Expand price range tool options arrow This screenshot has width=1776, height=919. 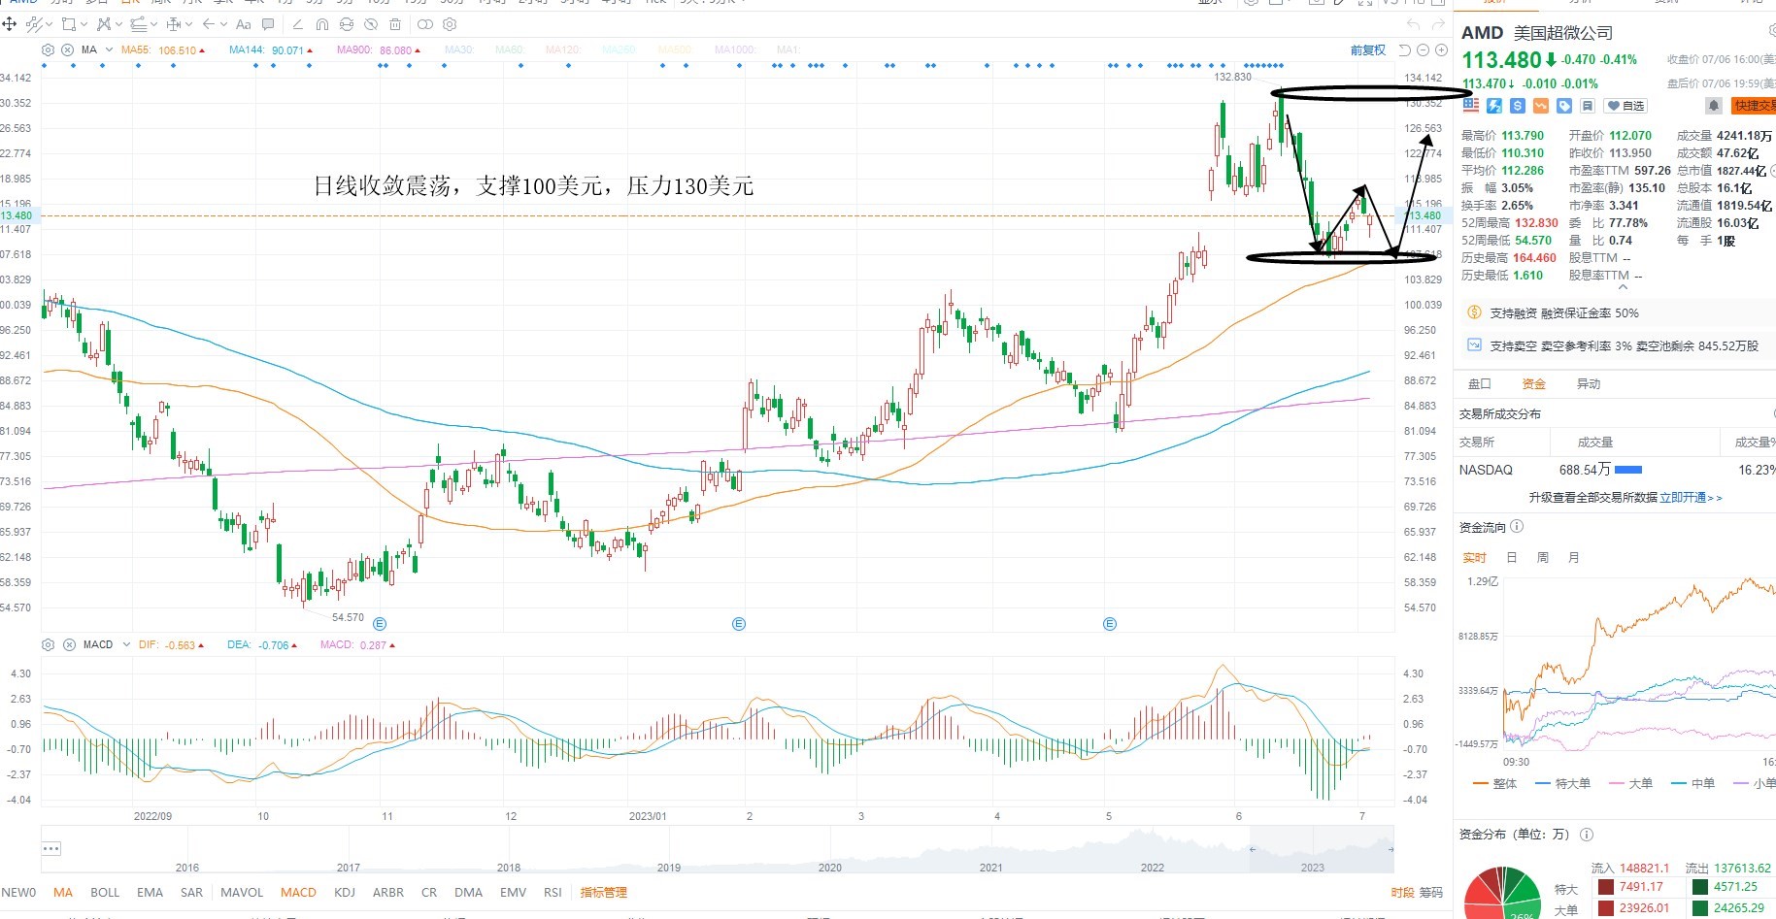(x=188, y=24)
